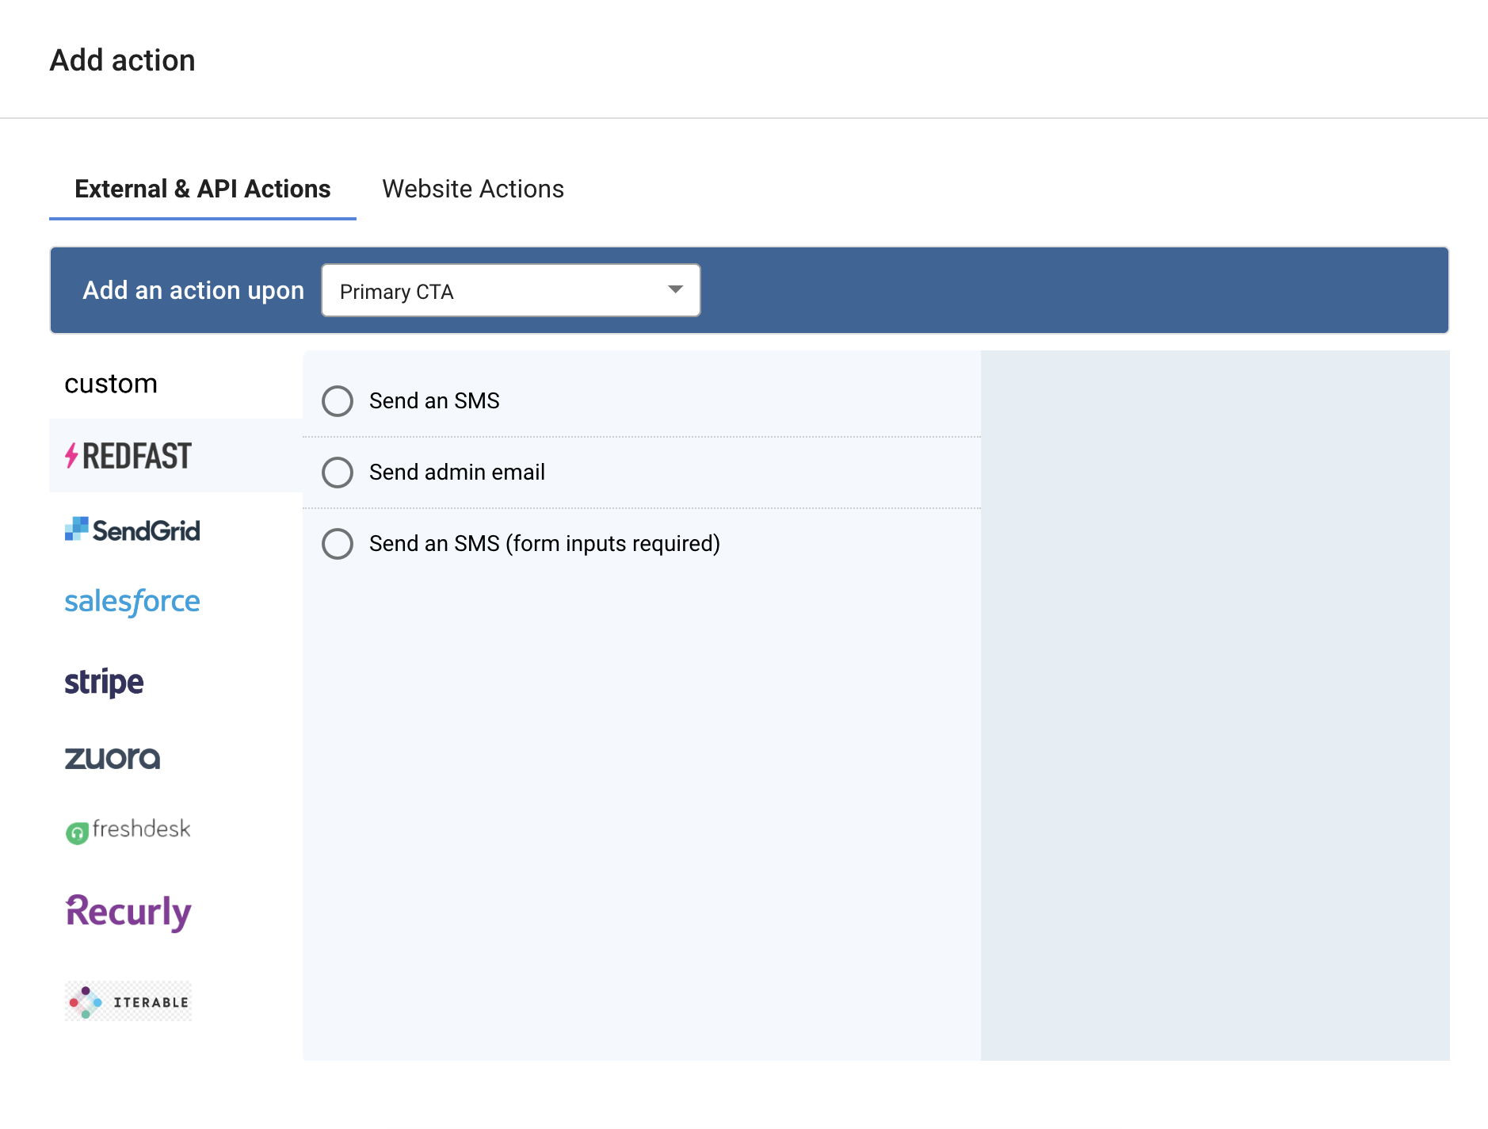The image size is (1488, 1129).
Task: Select Send an SMS (form inputs required) radio
Action: pyautogui.click(x=338, y=544)
